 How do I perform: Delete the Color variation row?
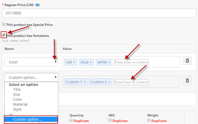coord(187,61)
